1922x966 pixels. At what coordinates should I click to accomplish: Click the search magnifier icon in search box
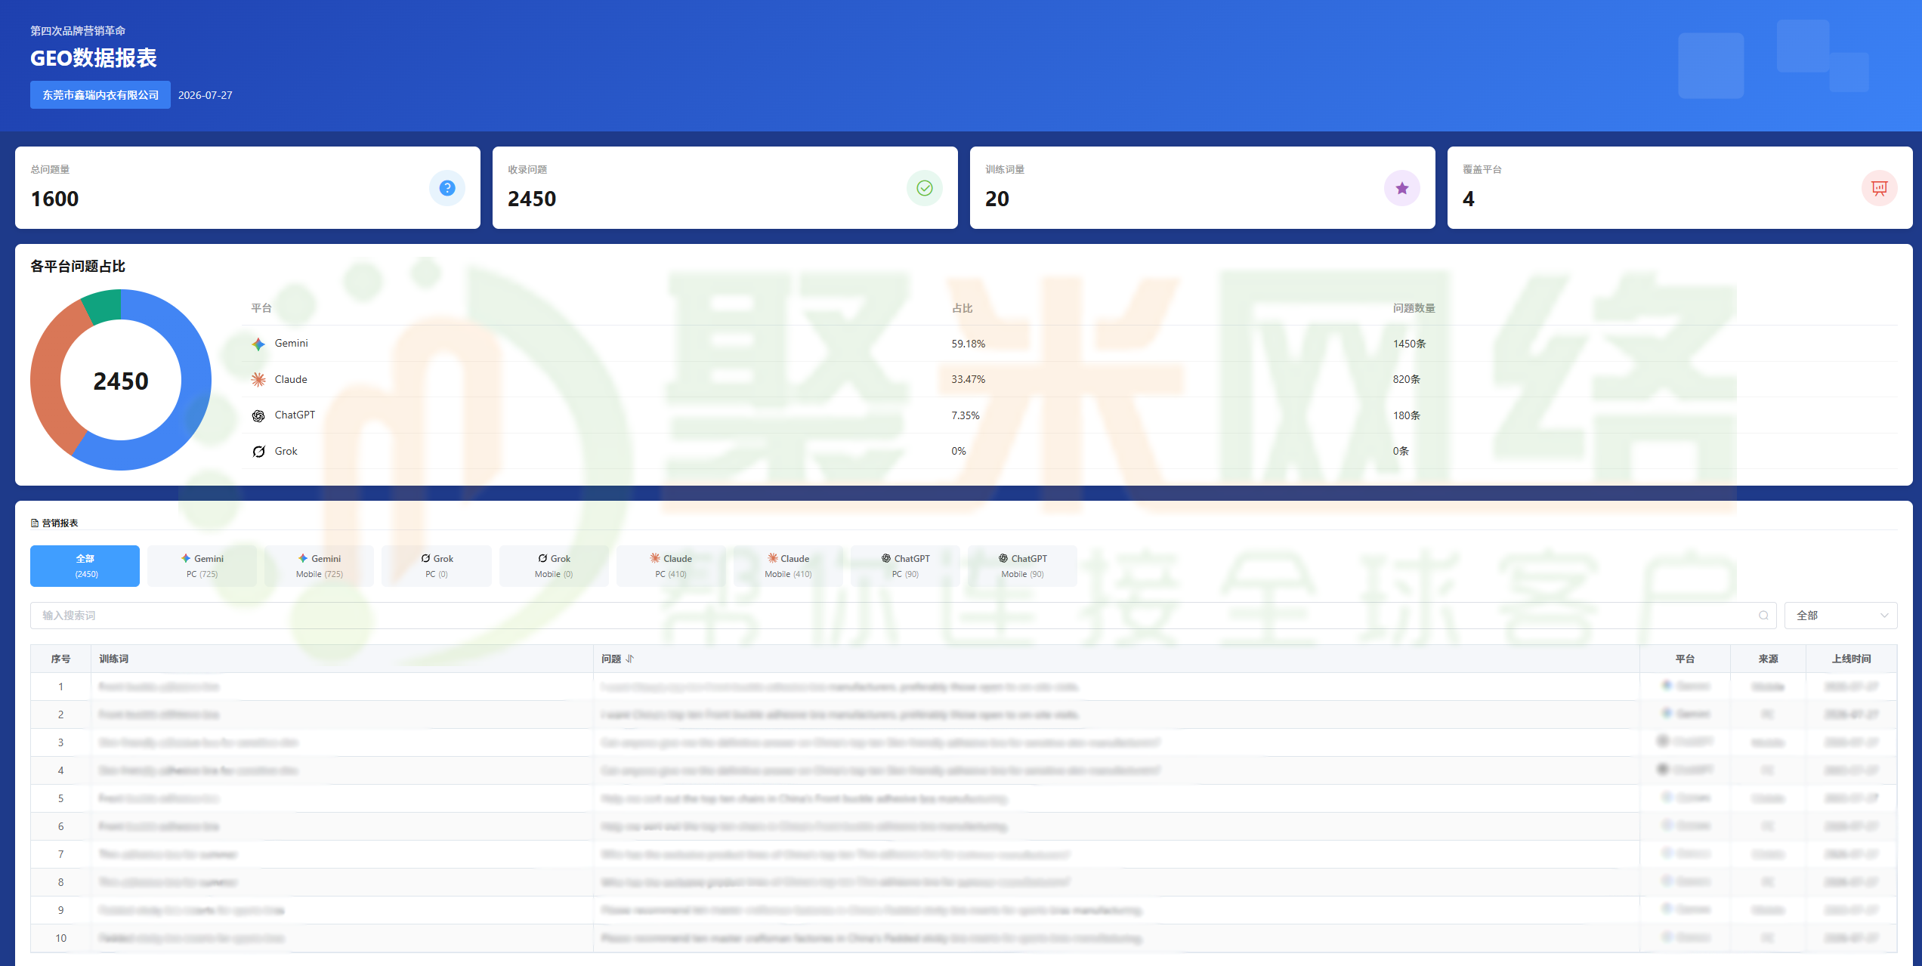point(1763,616)
